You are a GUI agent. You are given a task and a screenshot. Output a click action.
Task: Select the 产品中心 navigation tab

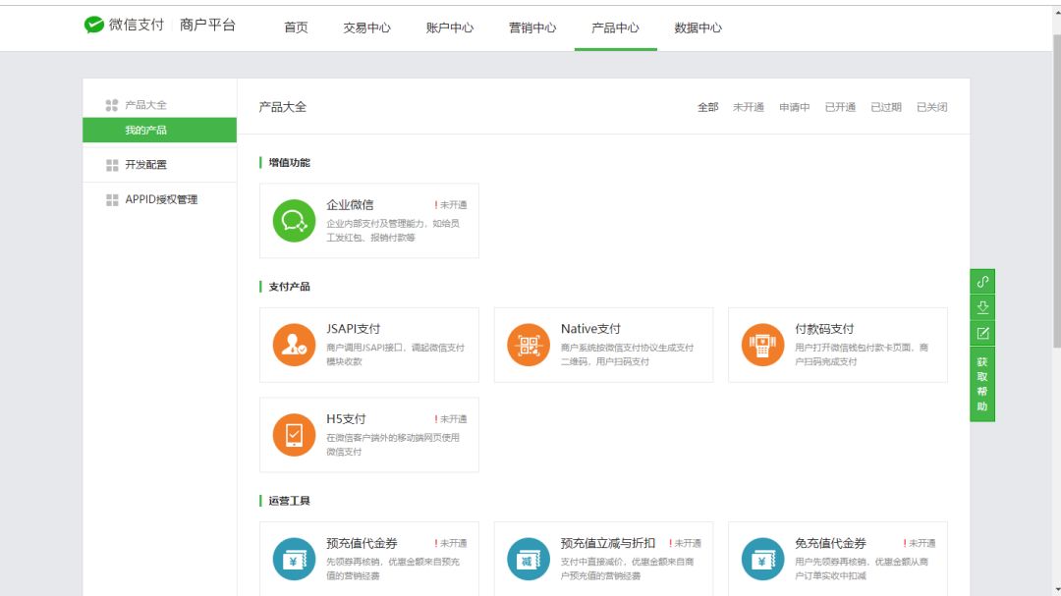pyautogui.click(x=615, y=27)
